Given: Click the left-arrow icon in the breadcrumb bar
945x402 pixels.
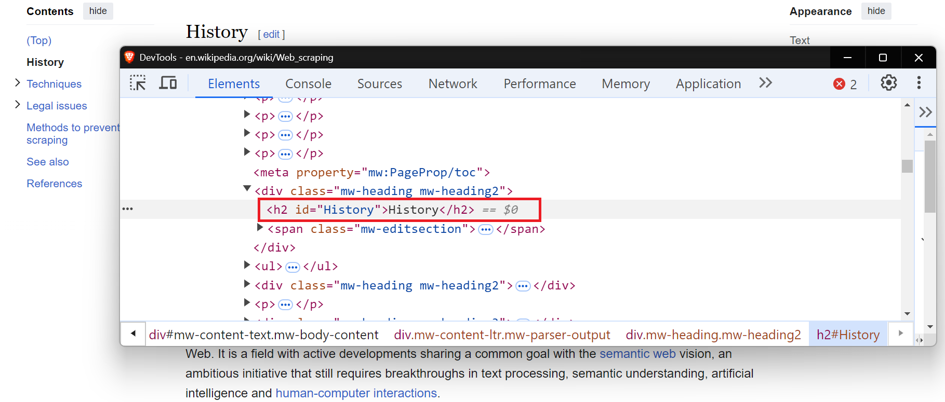Looking at the screenshot, I should click(x=133, y=334).
